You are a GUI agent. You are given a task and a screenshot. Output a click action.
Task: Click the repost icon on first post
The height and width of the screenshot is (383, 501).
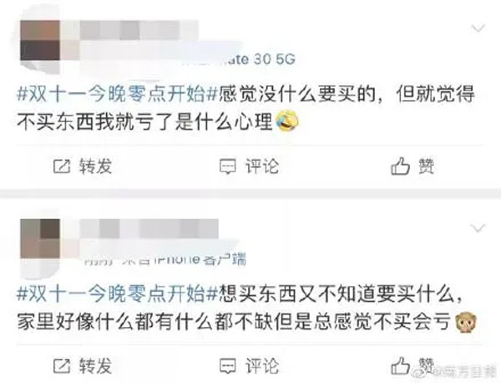point(61,166)
